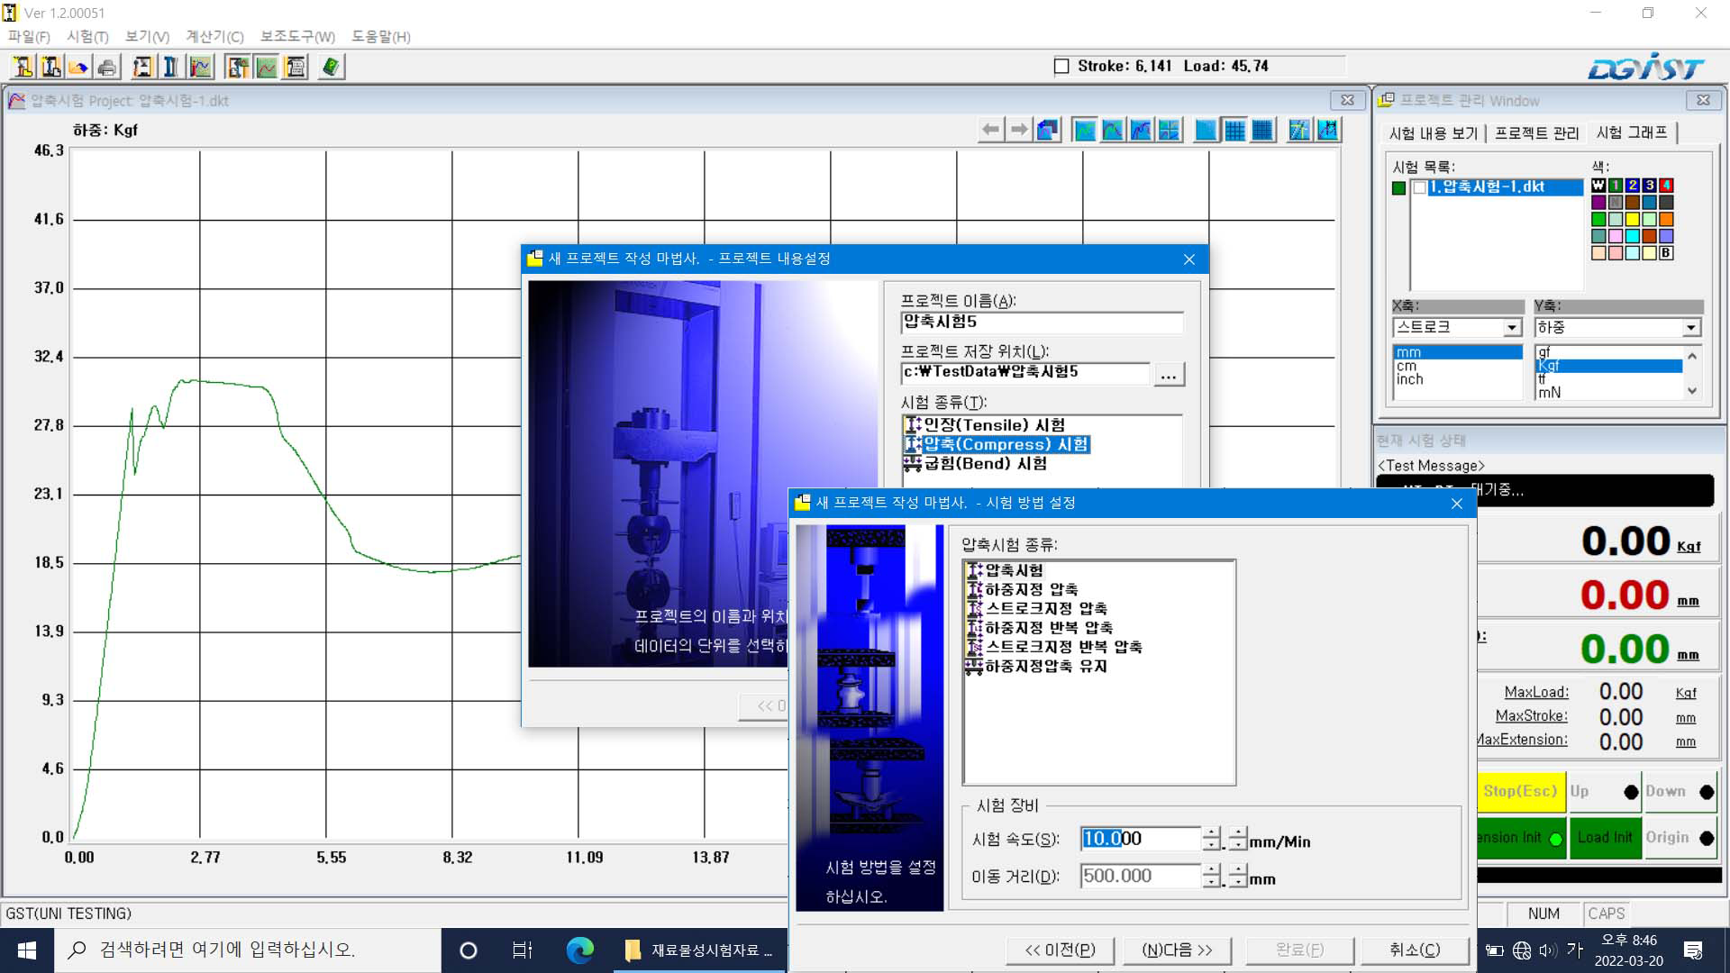Open the notification center icon
This screenshot has height=973, width=1730.
(x=1693, y=950)
